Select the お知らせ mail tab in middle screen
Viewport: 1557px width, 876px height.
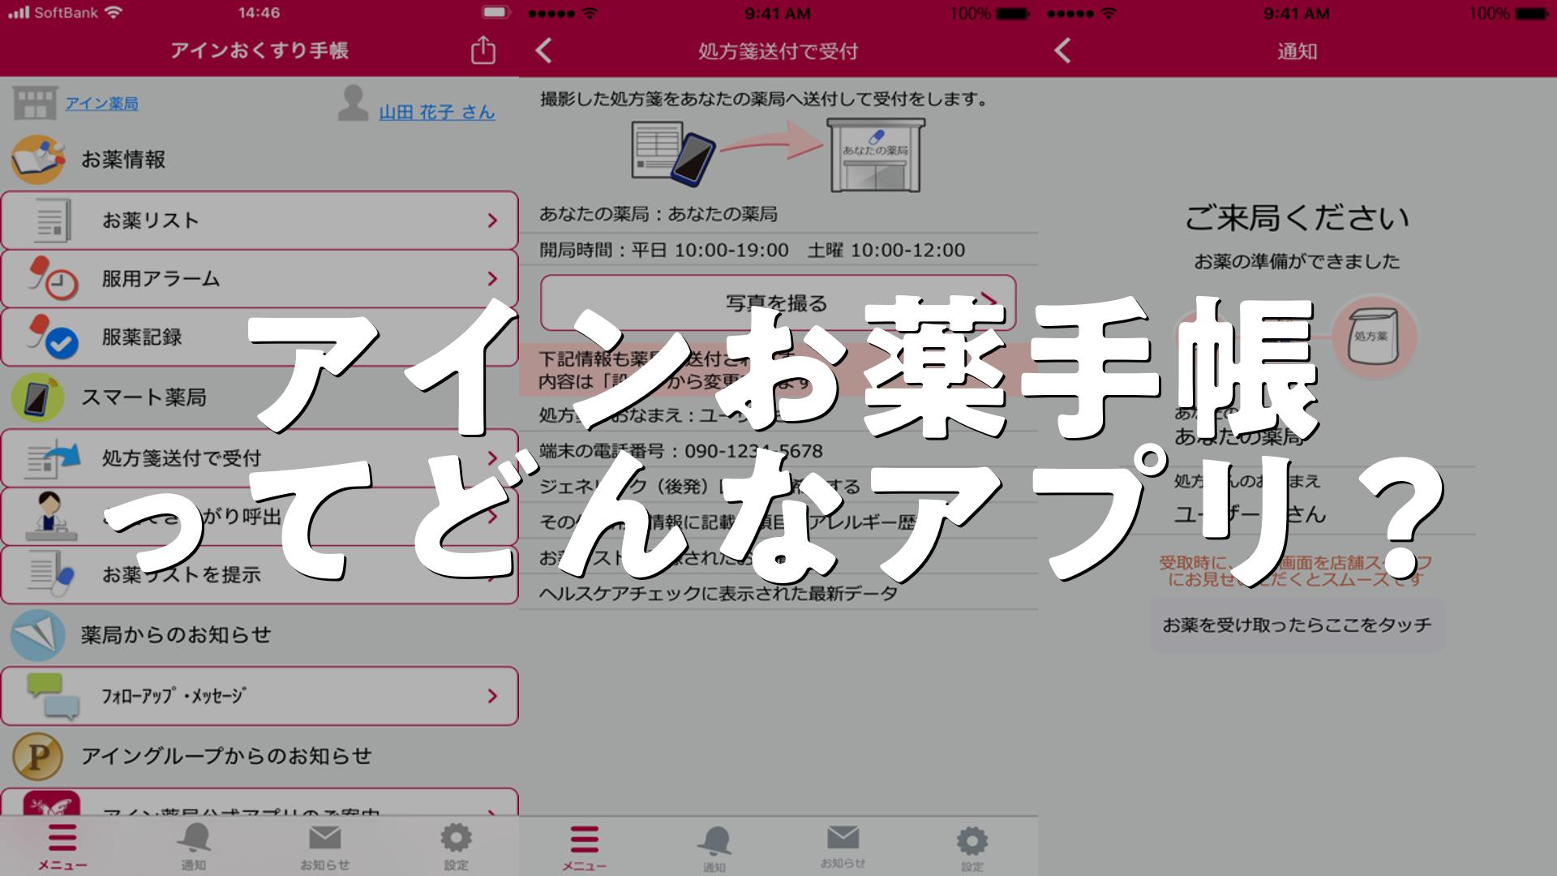843,847
